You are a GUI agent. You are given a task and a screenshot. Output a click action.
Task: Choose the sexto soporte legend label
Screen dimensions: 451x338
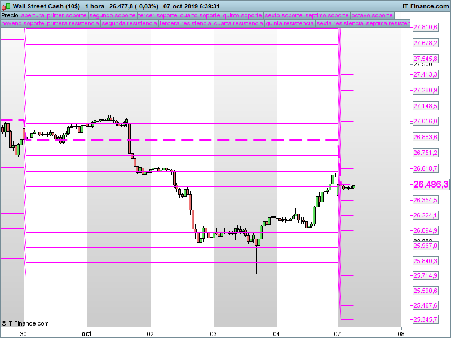[284, 15]
